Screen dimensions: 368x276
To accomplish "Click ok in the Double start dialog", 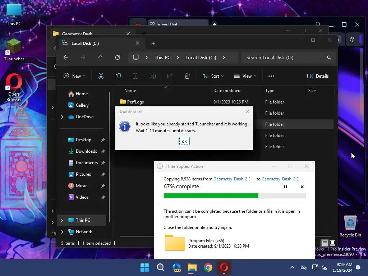I will pos(184,141).
